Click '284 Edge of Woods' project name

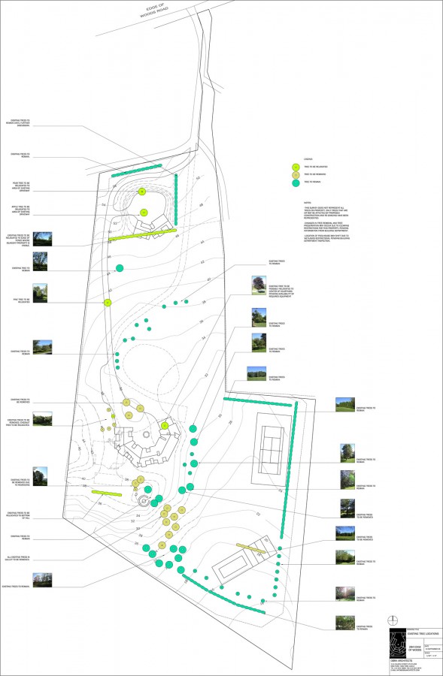(415, 649)
